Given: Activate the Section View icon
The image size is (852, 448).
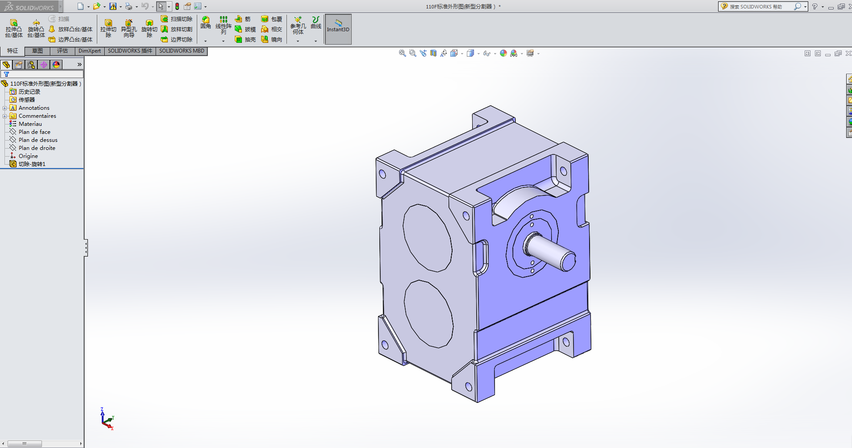Looking at the screenshot, I should coord(433,54).
